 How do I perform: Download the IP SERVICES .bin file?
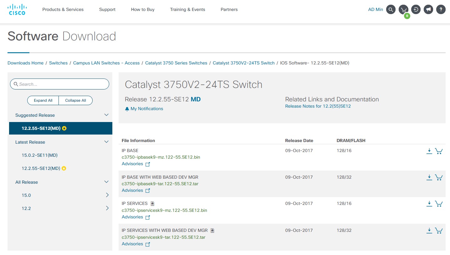tap(429, 204)
